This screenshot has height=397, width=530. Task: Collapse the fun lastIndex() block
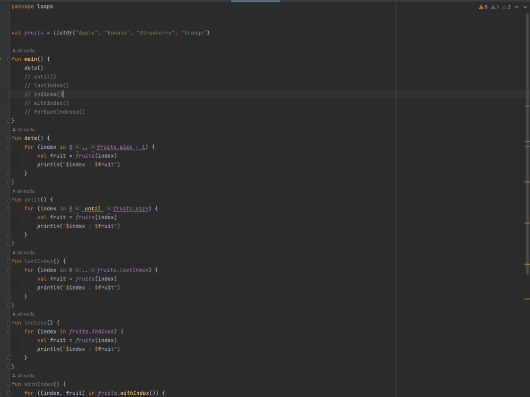pyautogui.click(x=9, y=261)
